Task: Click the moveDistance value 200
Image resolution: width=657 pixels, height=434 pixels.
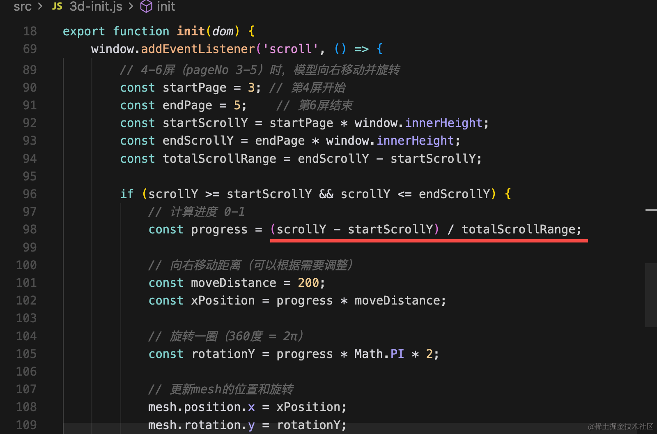Action: (x=308, y=283)
